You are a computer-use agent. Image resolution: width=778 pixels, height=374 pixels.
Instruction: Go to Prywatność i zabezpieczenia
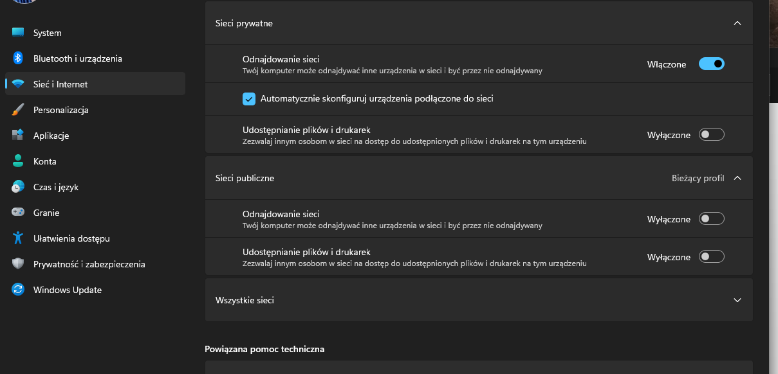pyautogui.click(x=89, y=264)
